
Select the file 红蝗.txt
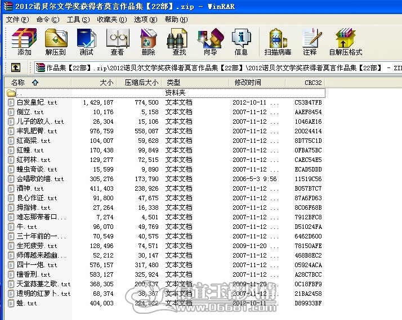30,150
